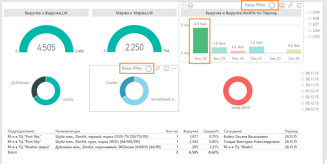
Task: Check the UAH currency checkbox
Action: pyautogui.click(x=310, y=31)
